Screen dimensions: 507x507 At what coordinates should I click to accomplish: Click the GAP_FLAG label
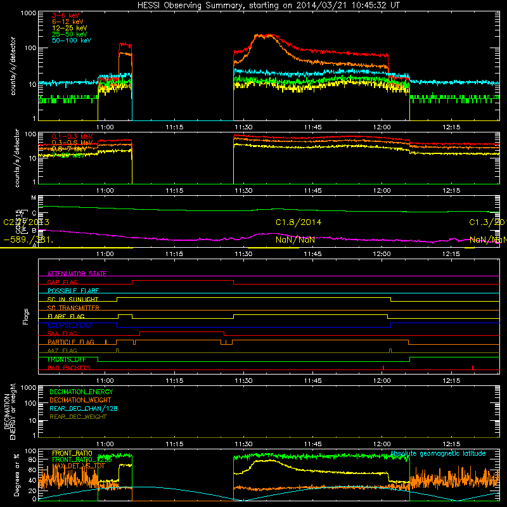coord(62,282)
